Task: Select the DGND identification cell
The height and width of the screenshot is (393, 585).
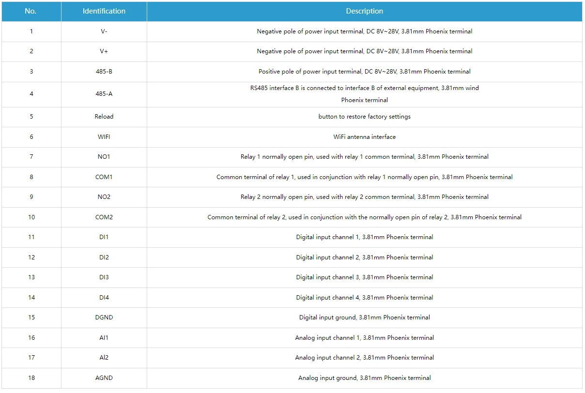Action: click(x=104, y=317)
